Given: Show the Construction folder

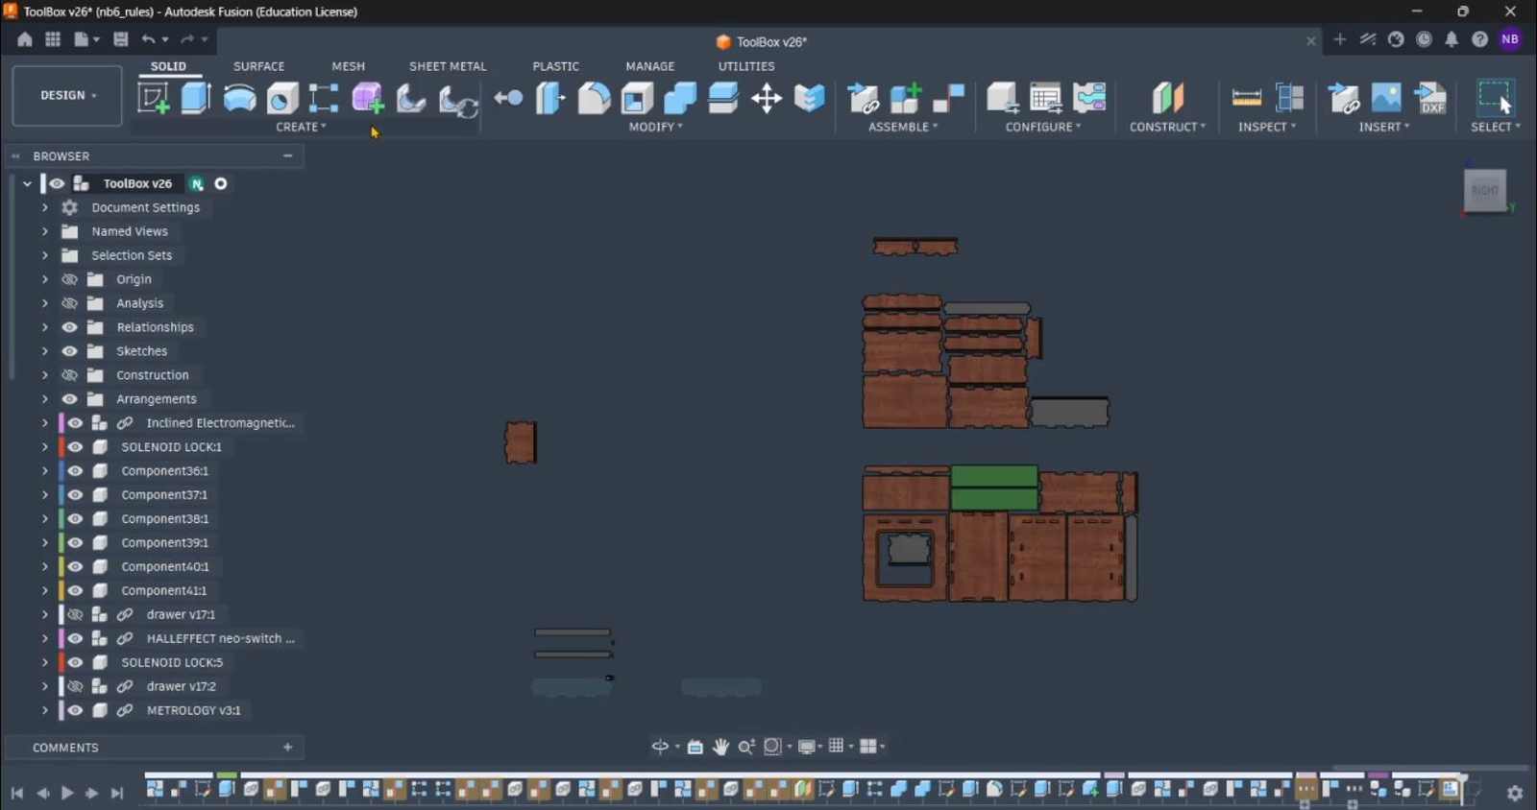Looking at the screenshot, I should 69,375.
